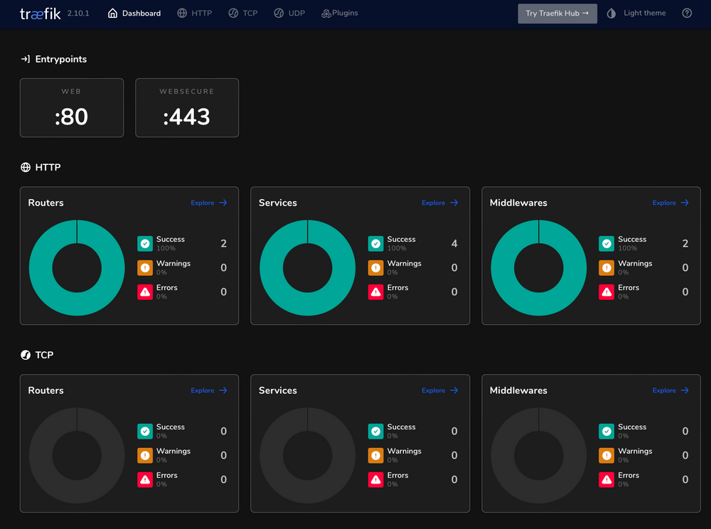The image size is (711, 529).
Task: Open the WEB :80 entrypoint card
Action: 71,107
